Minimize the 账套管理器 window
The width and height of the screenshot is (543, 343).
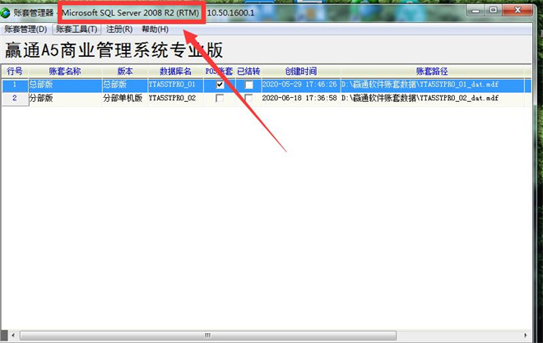coord(476,11)
